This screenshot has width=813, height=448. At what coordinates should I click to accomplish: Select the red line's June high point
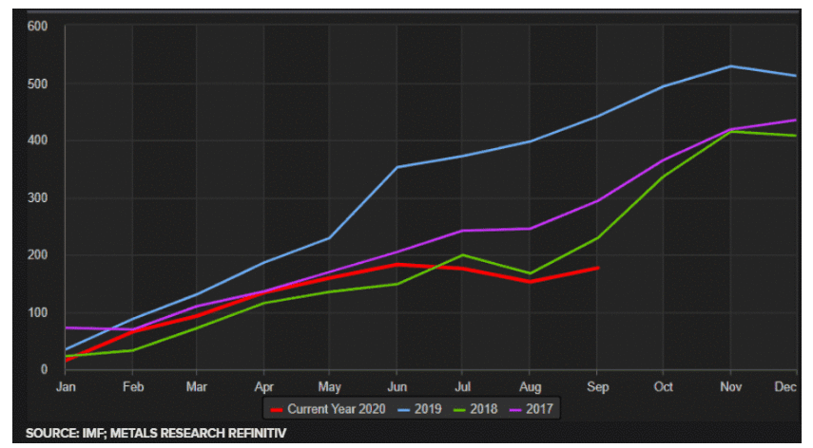[396, 265]
